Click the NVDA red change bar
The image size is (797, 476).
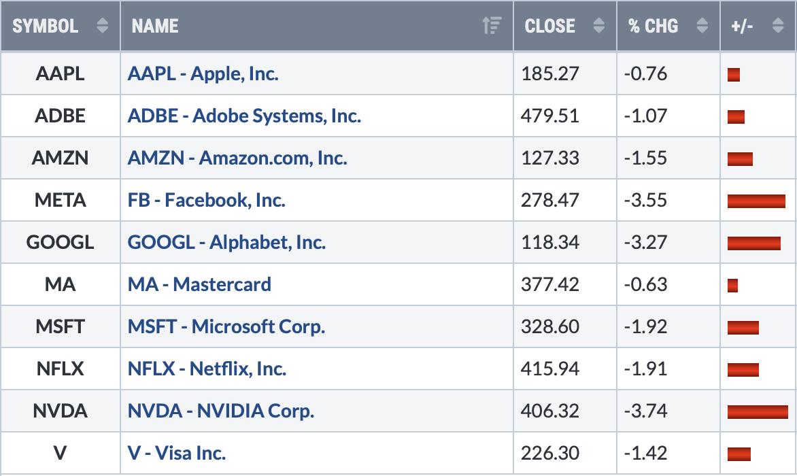coord(758,411)
